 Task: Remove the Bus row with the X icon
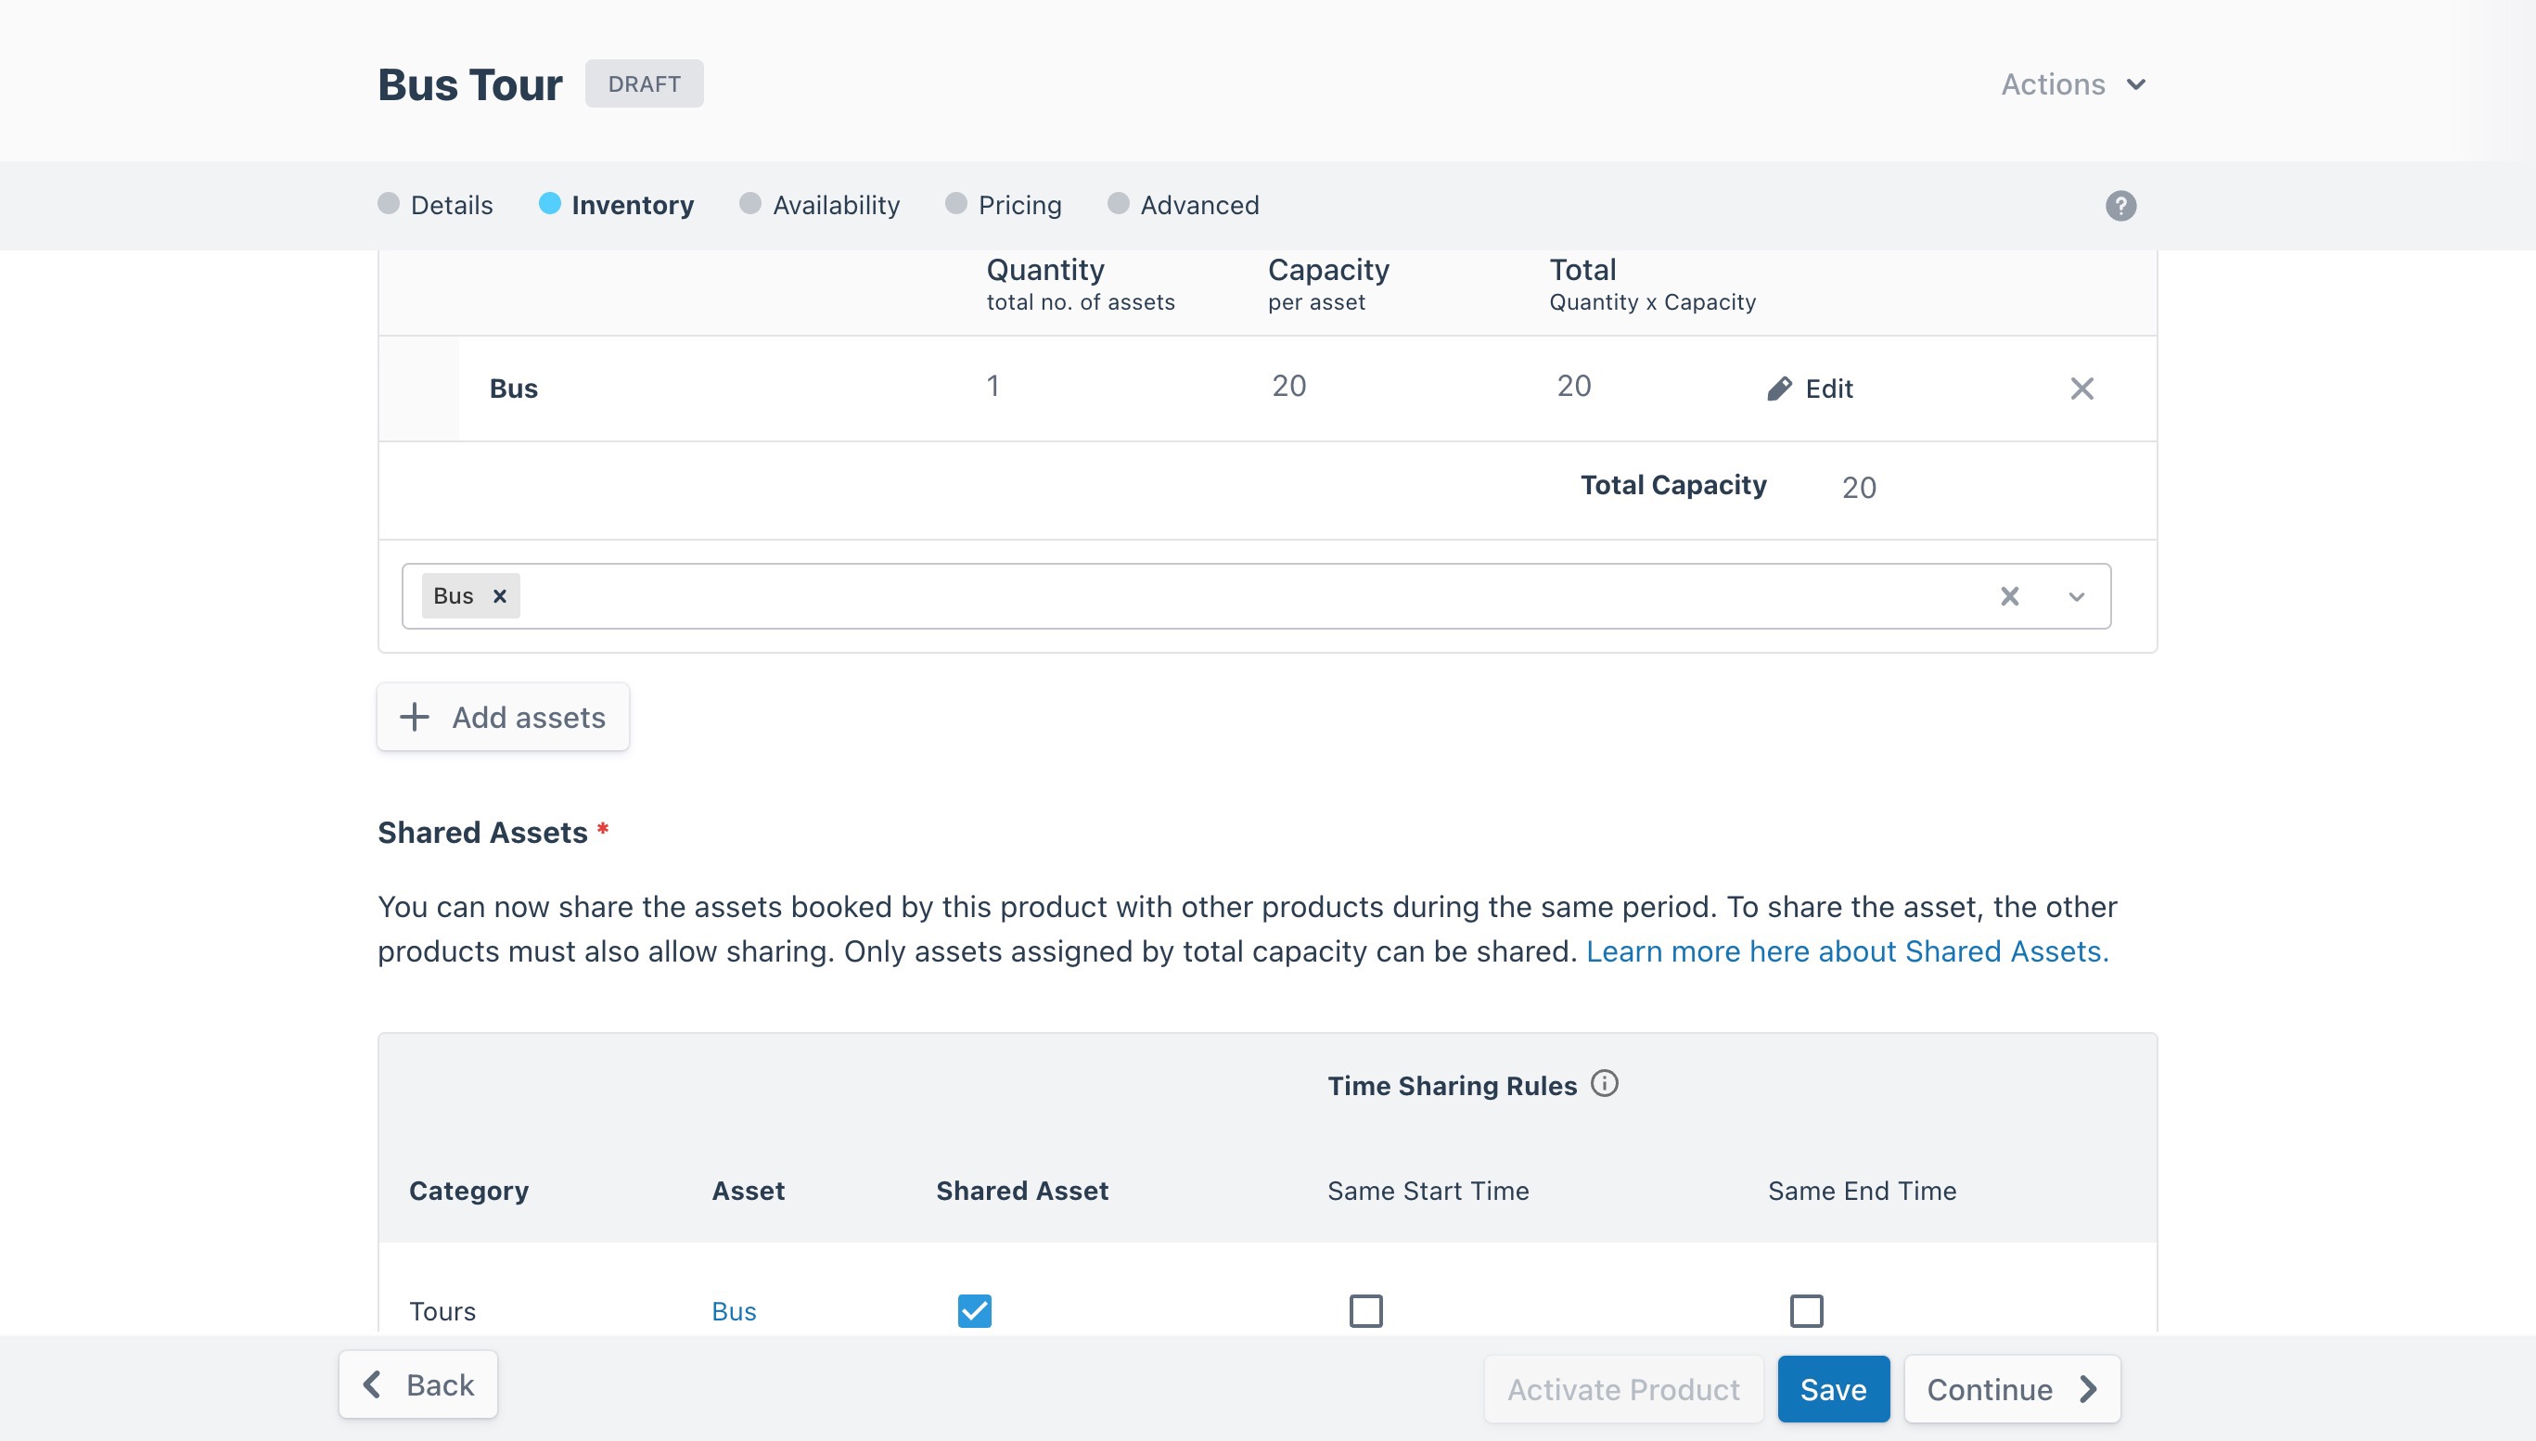2081,388
